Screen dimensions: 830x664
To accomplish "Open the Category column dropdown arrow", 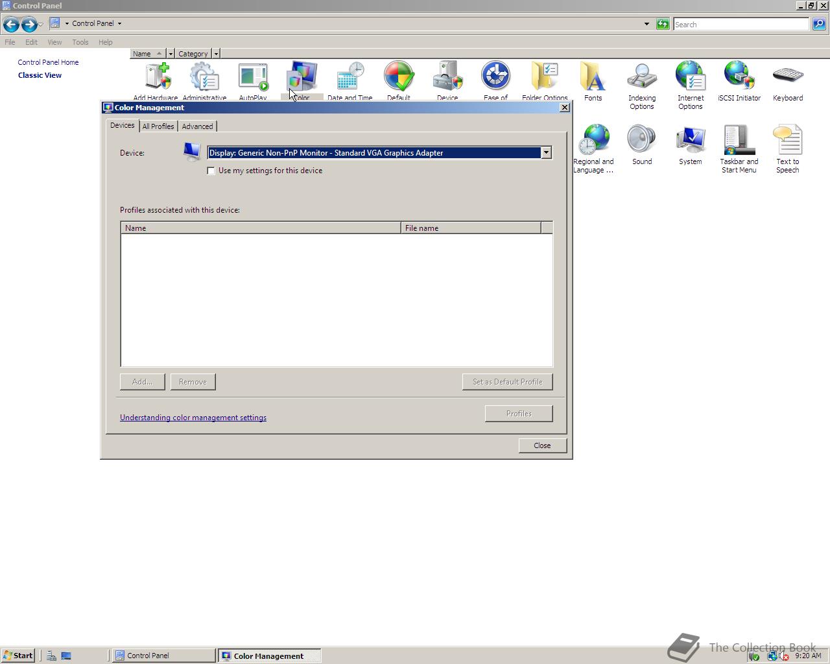I will (216, 54).
